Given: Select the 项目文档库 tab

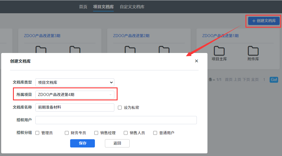Looking at the screenshot, I should pos(103,7).
